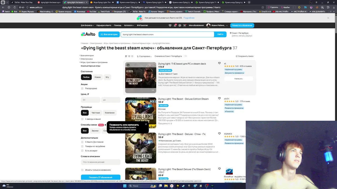Close the 'Позвонить или написать' tooltip
This screenshot has height=189, width=337.
(x=146, y=124)
